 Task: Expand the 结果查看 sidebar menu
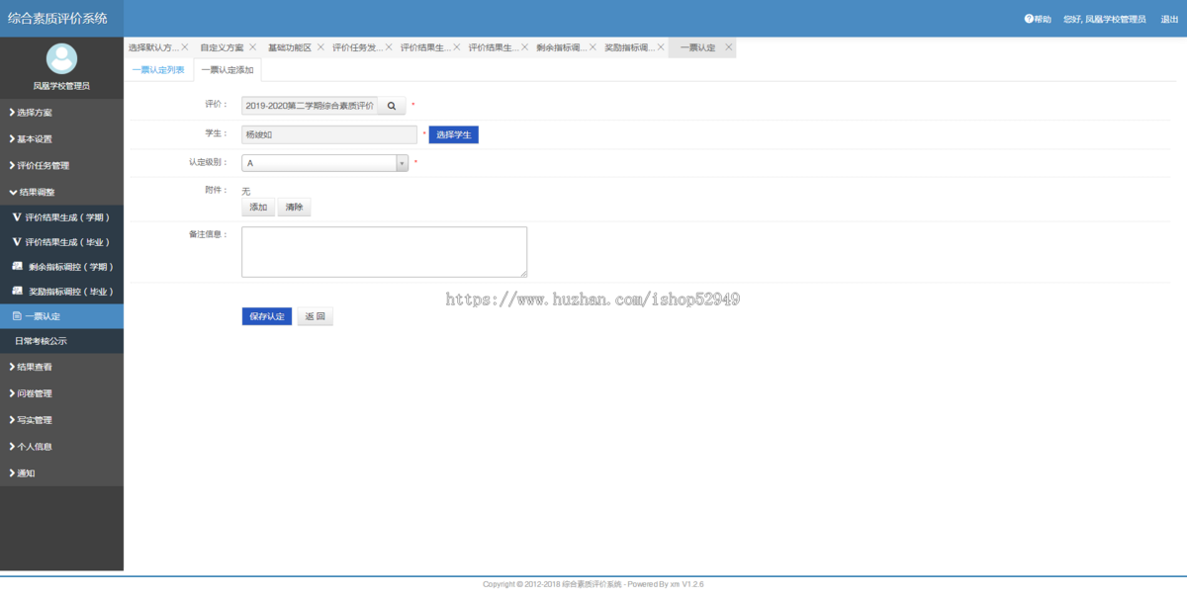click(61, 367)
